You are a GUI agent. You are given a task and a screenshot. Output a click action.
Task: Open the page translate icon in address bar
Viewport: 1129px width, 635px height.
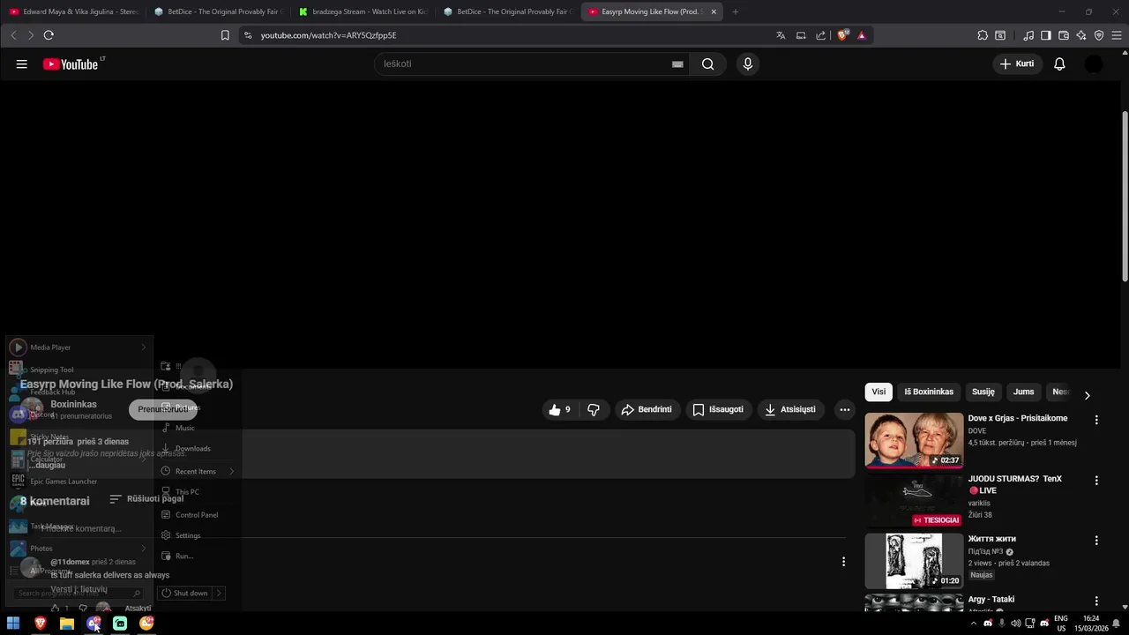[781, 35]
